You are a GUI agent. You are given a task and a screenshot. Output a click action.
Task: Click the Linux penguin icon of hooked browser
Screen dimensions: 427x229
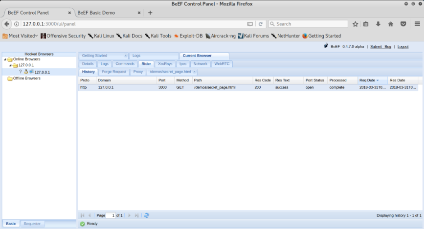pos(26,72)
